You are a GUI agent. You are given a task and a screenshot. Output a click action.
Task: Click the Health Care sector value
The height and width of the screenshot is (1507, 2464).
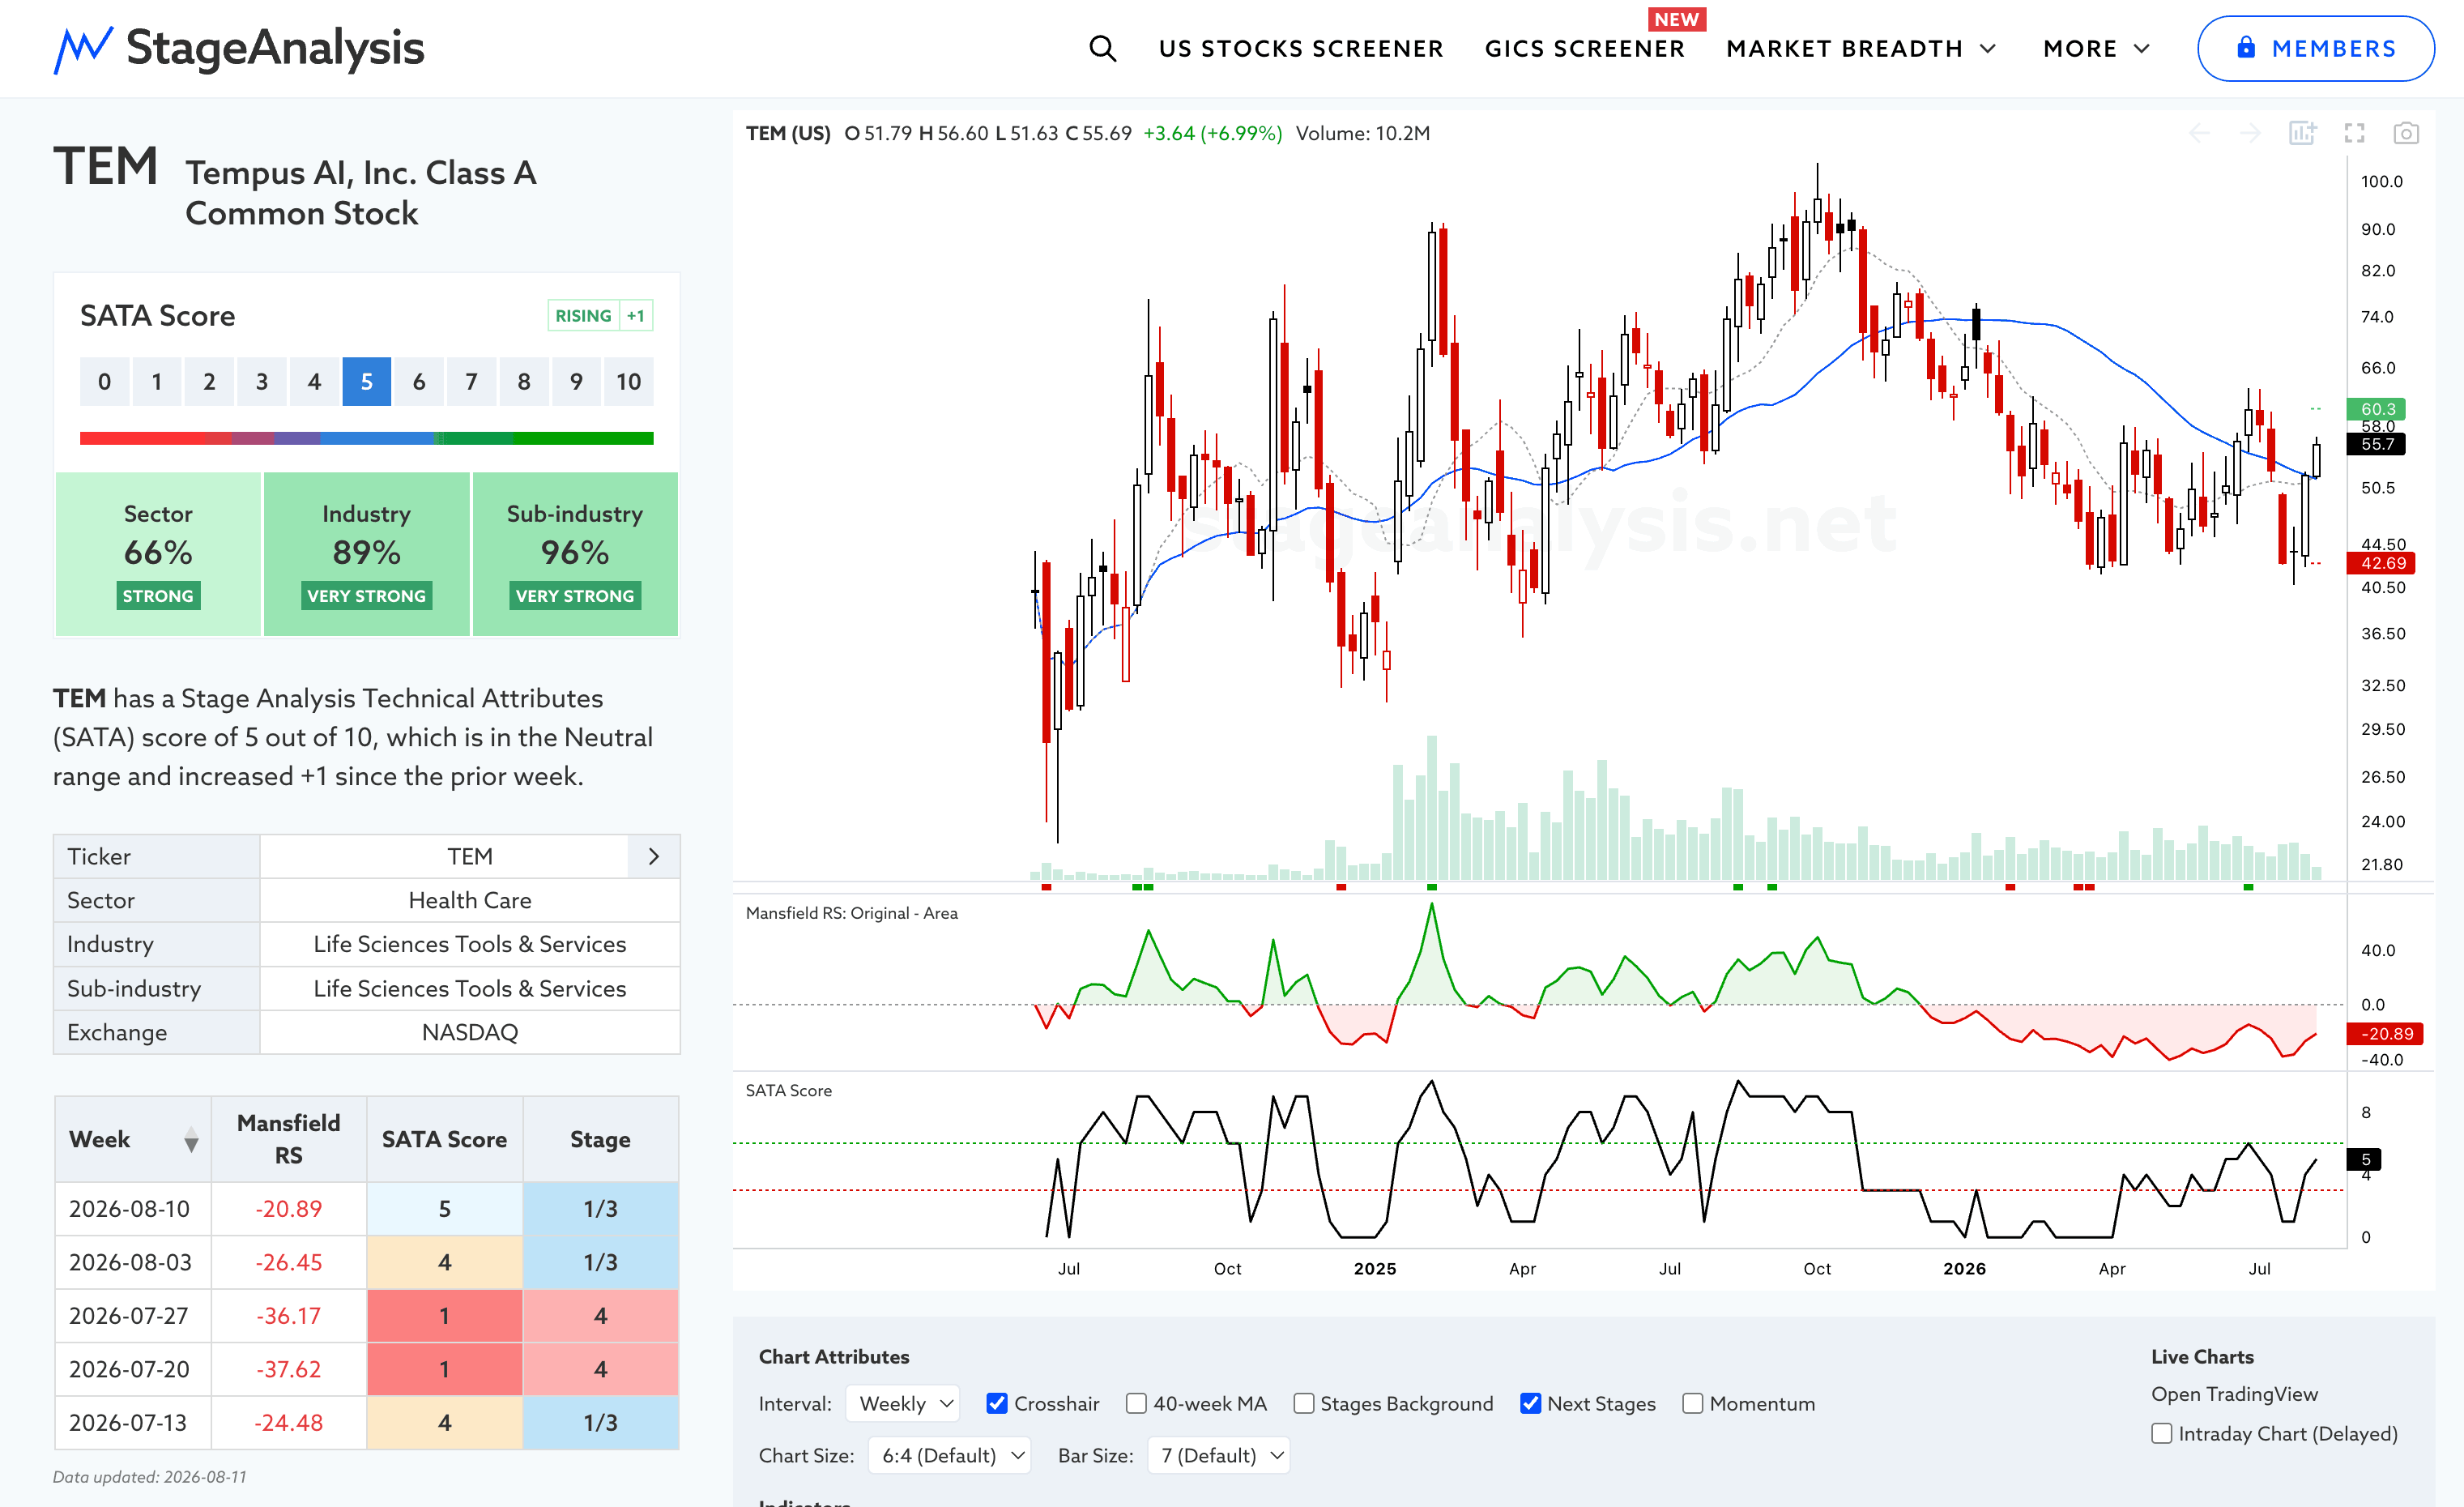click(x=470, y=901)
